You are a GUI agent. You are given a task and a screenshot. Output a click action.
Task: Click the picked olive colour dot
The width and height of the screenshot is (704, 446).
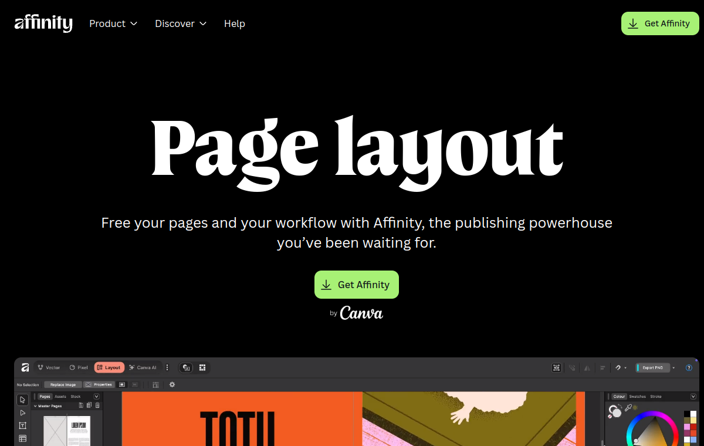tap(635, 408)
